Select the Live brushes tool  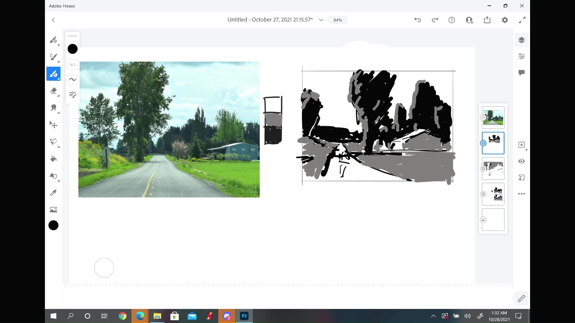53,57
